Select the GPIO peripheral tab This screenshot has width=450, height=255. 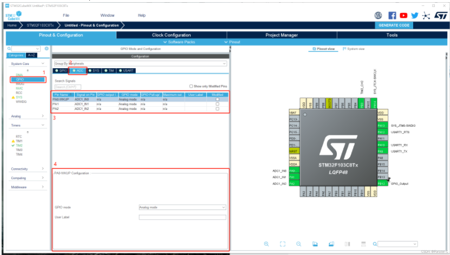click(61, 70)
